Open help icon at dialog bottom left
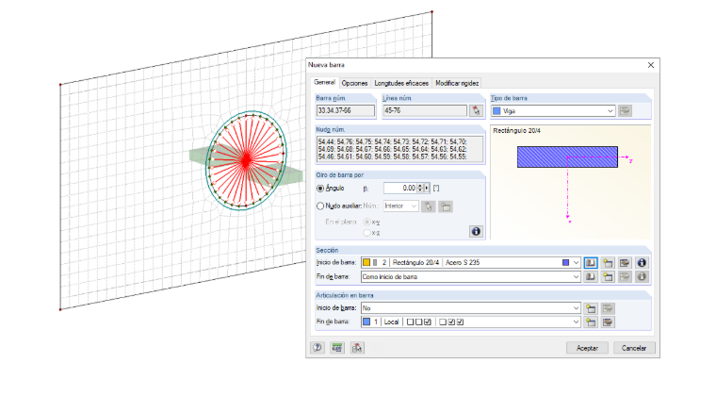The image size is (716, 396). (317, 348)
